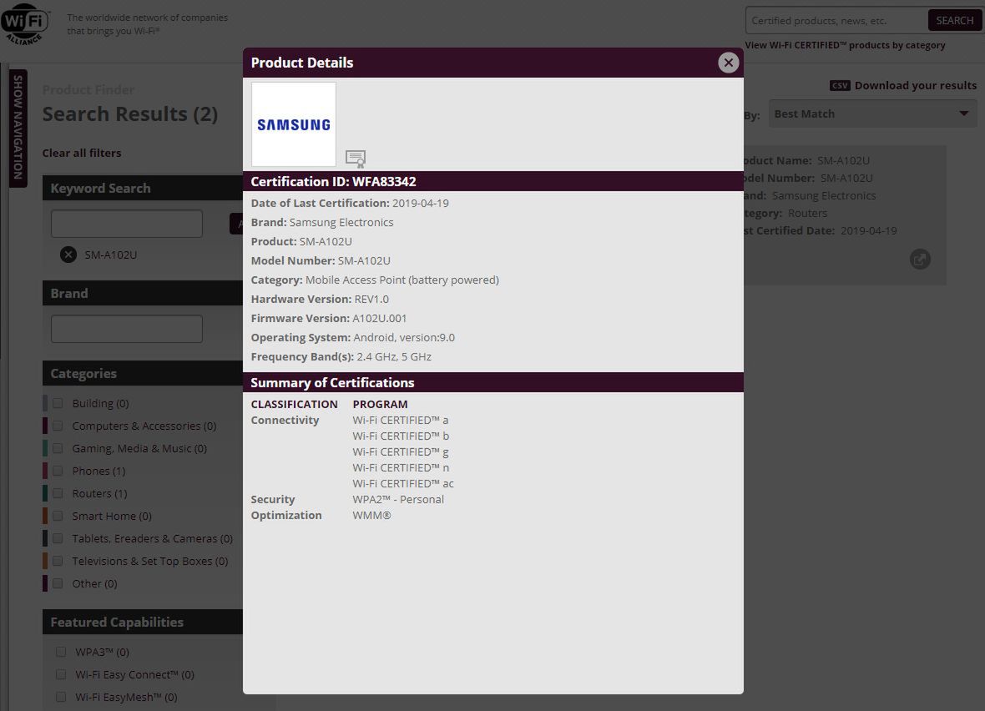Click the Featured Capabilities panel header
Image resolution: width=985 pixels, height=711 pixels.
tap(143, 622)
